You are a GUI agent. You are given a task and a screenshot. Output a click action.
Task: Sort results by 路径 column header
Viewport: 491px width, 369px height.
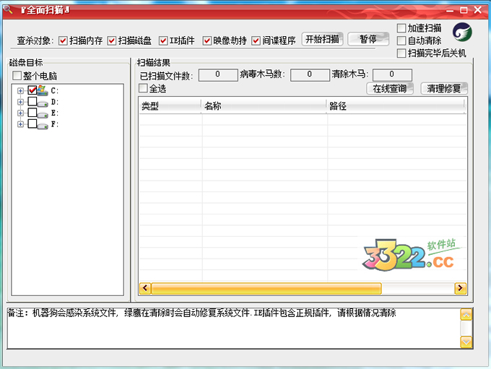[x=395, y=106]
